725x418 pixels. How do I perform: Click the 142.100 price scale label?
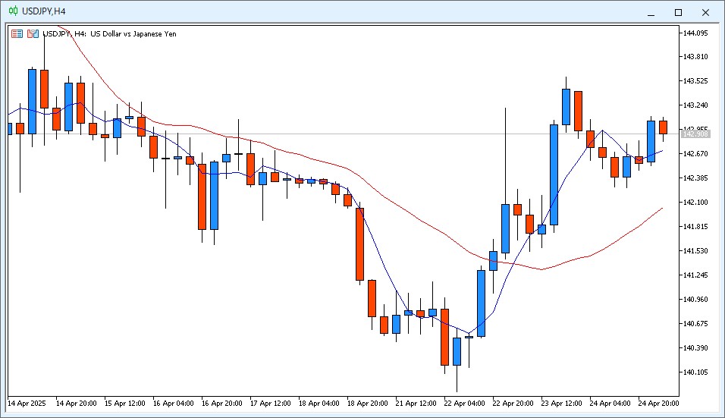(x=695, y=202)
